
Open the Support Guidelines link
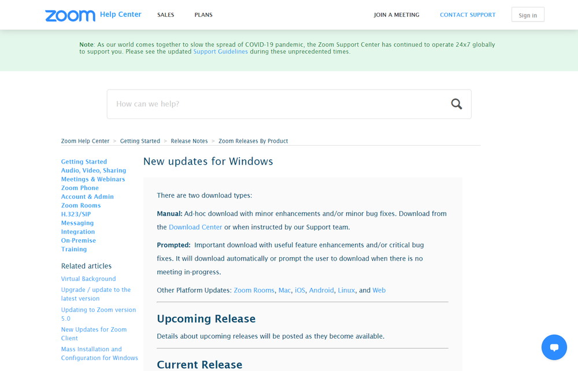[x=220, y=51]
